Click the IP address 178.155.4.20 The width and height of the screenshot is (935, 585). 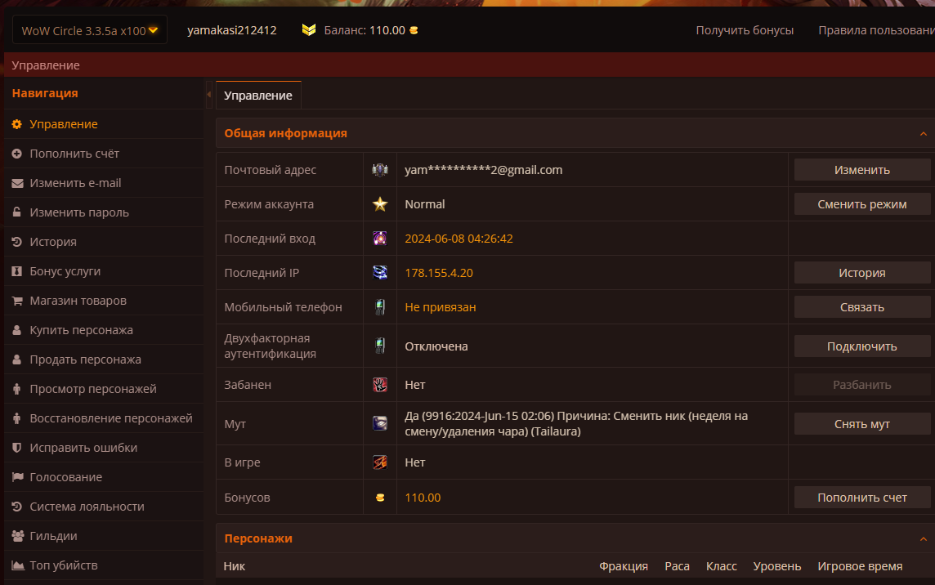click(x=439, y=273)
